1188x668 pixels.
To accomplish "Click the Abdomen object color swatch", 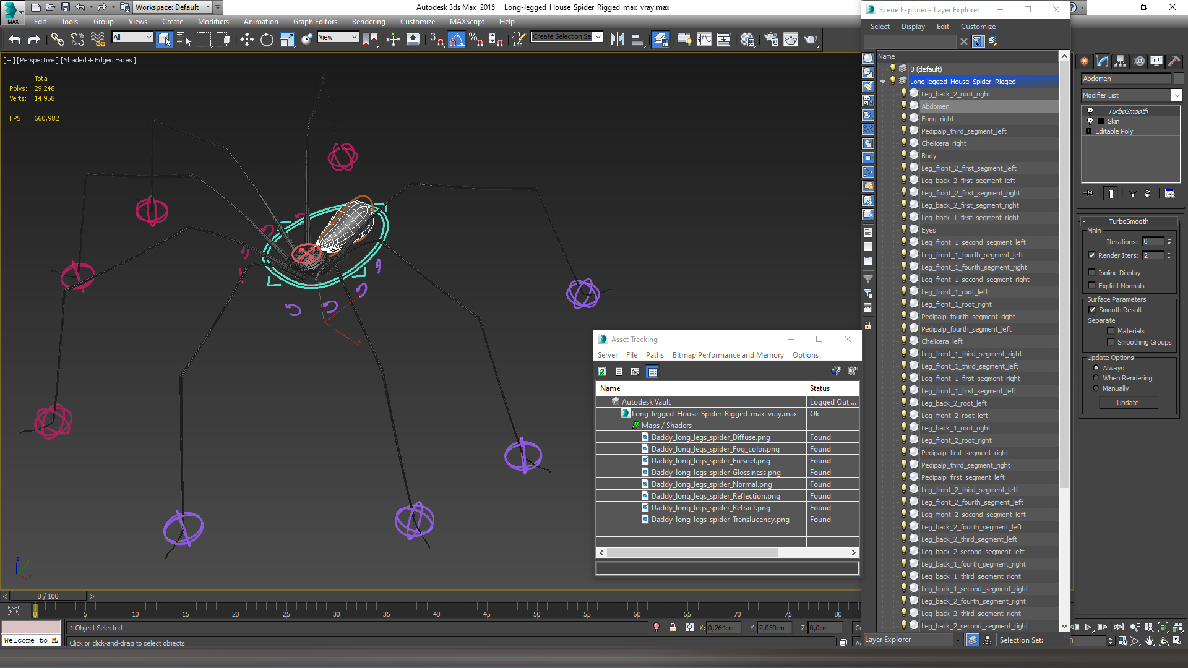I will (1179, 79).
